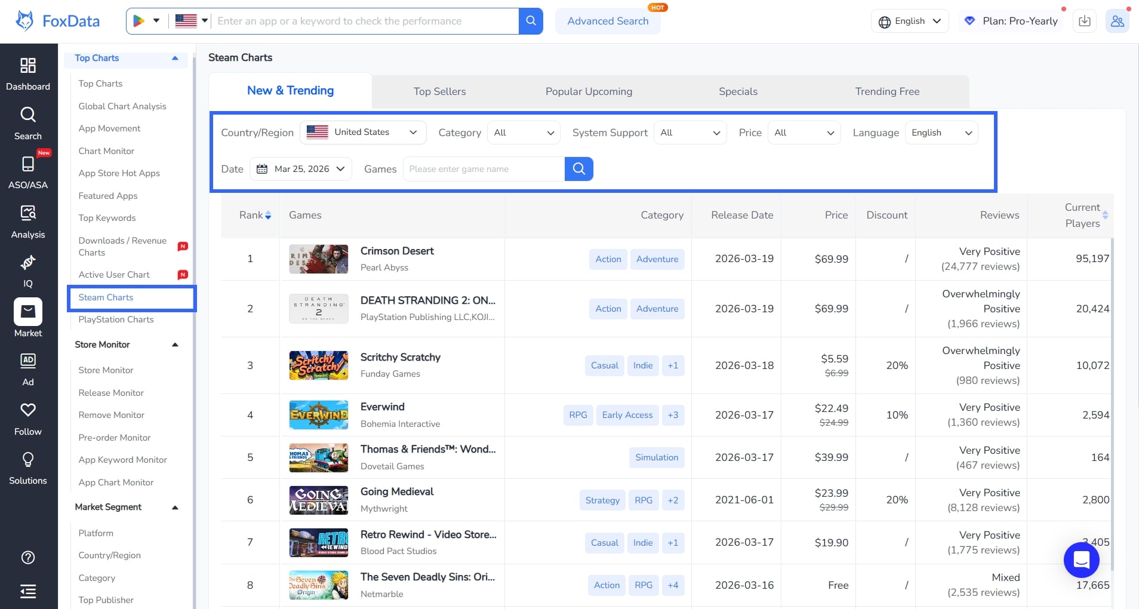Click the game name input field

(484, 169)
